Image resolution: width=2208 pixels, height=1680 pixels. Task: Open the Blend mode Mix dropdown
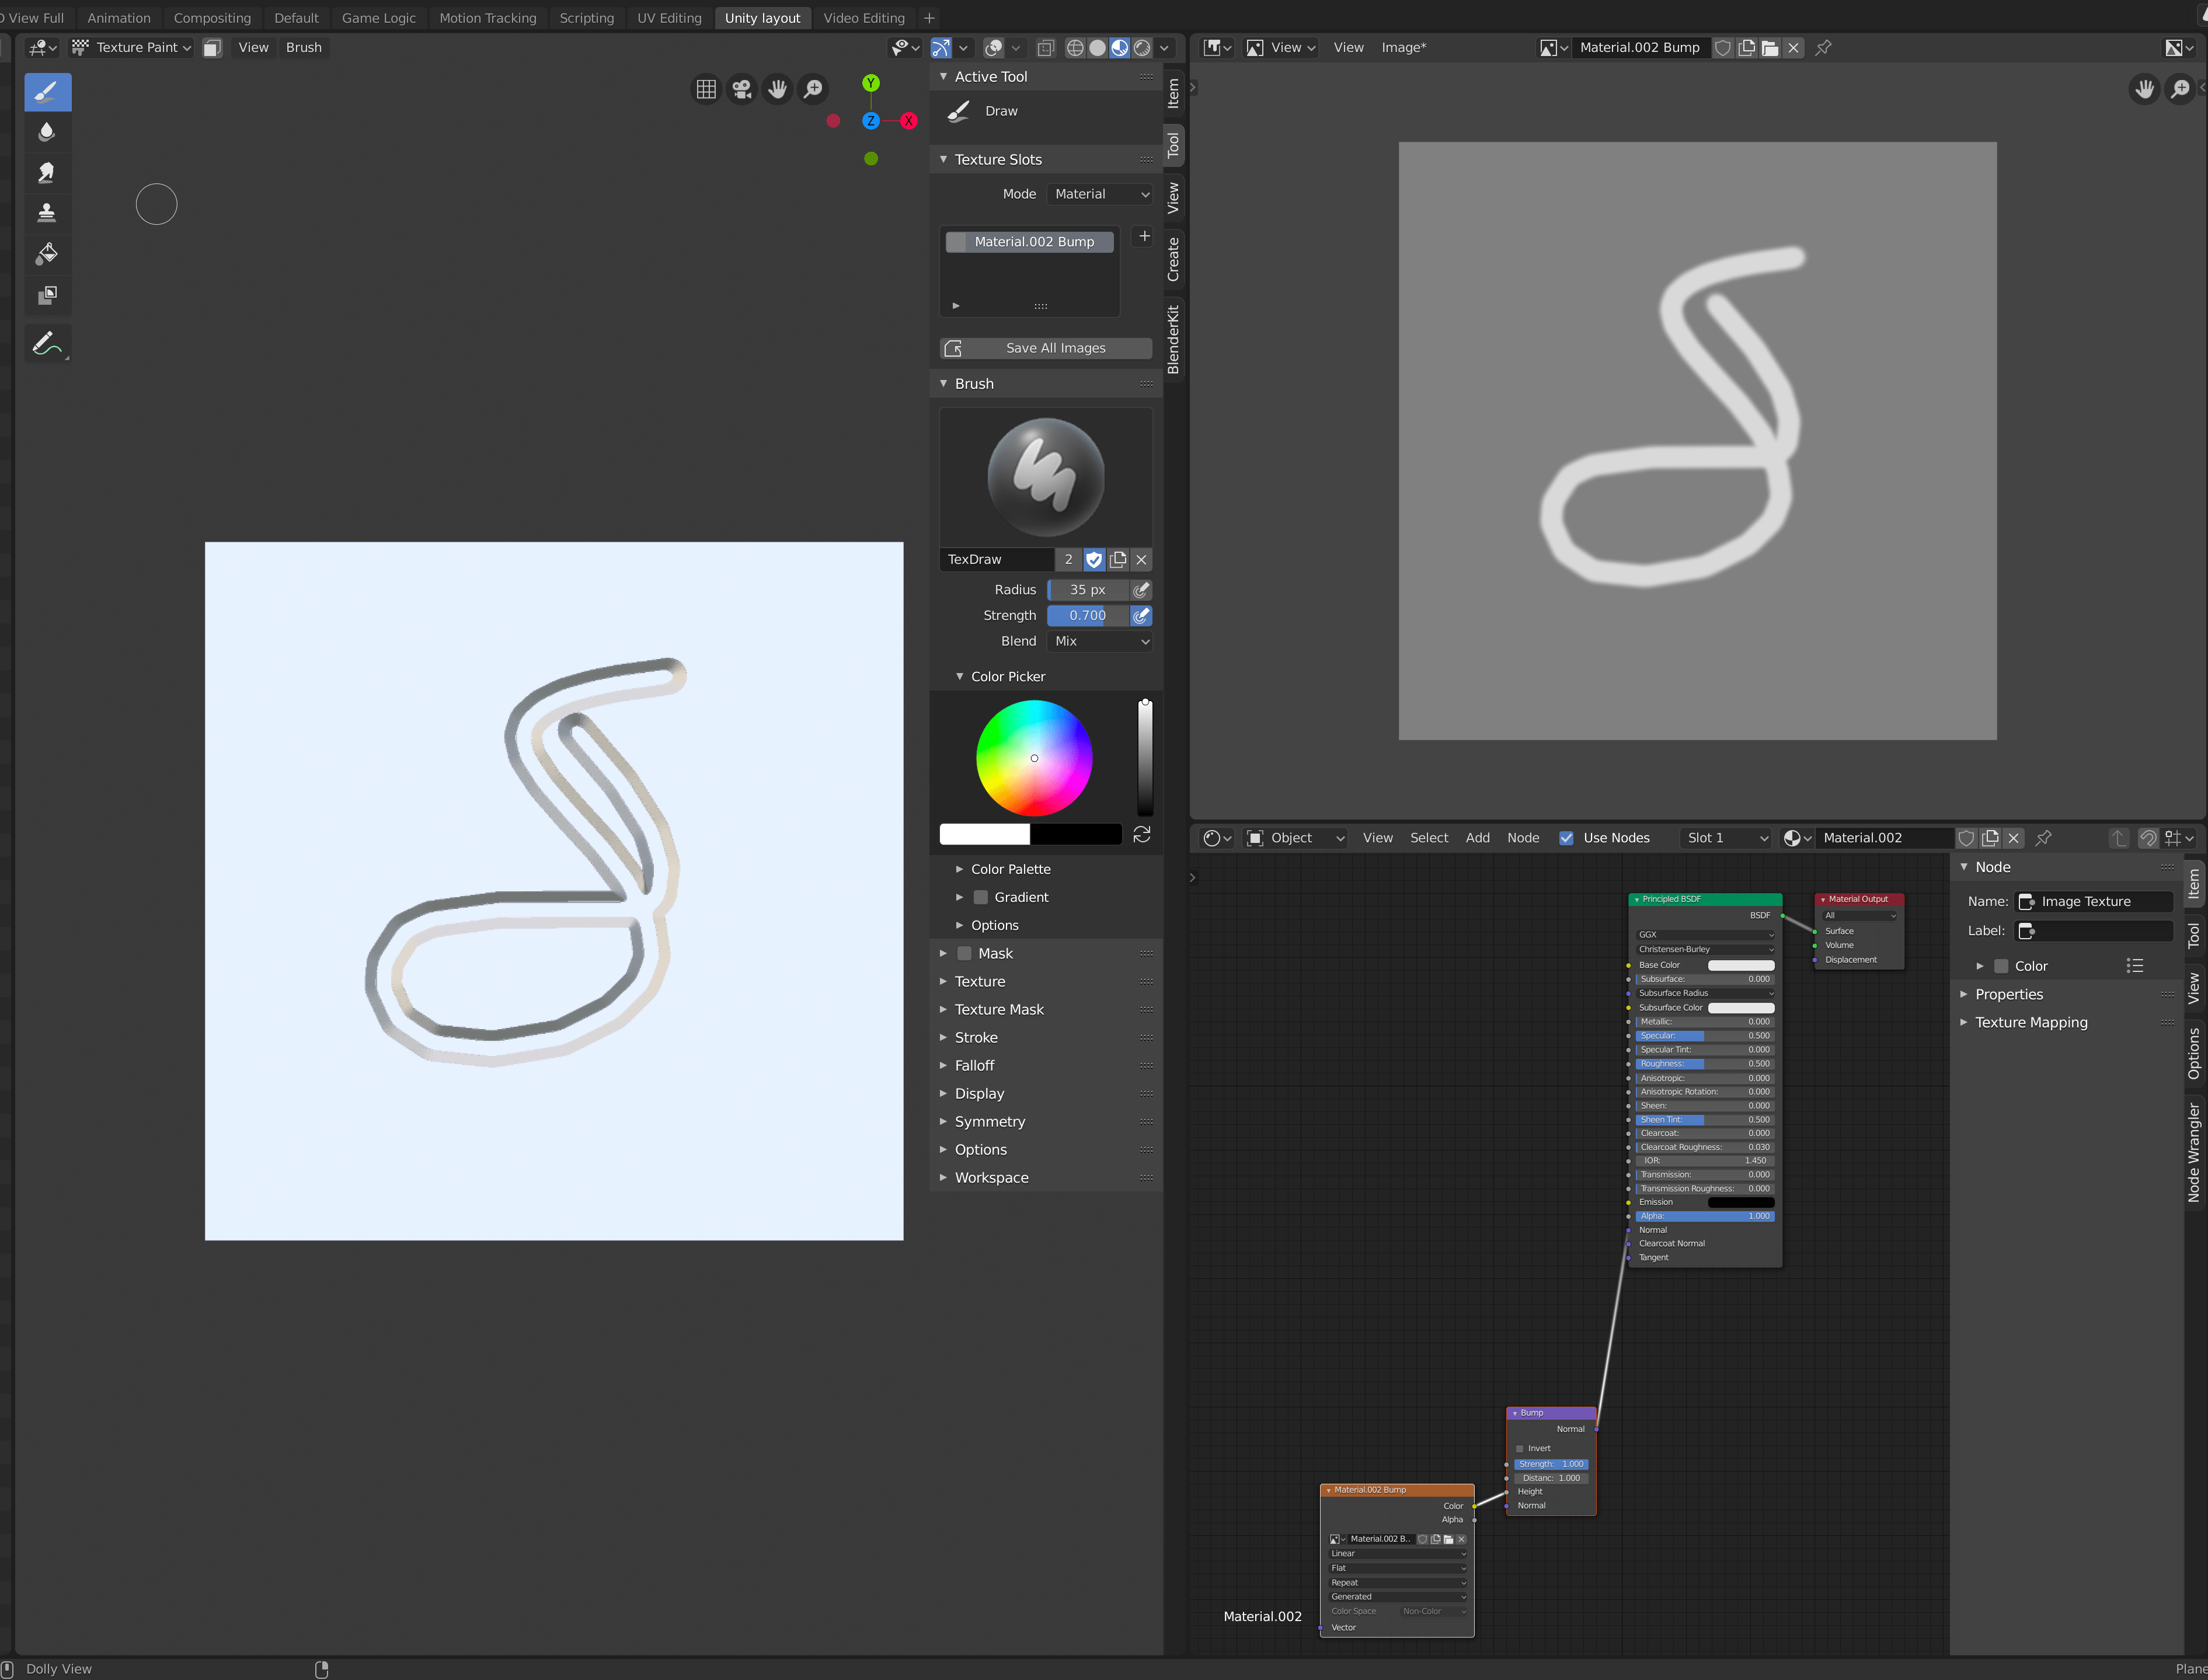[x=1100, y=641]
